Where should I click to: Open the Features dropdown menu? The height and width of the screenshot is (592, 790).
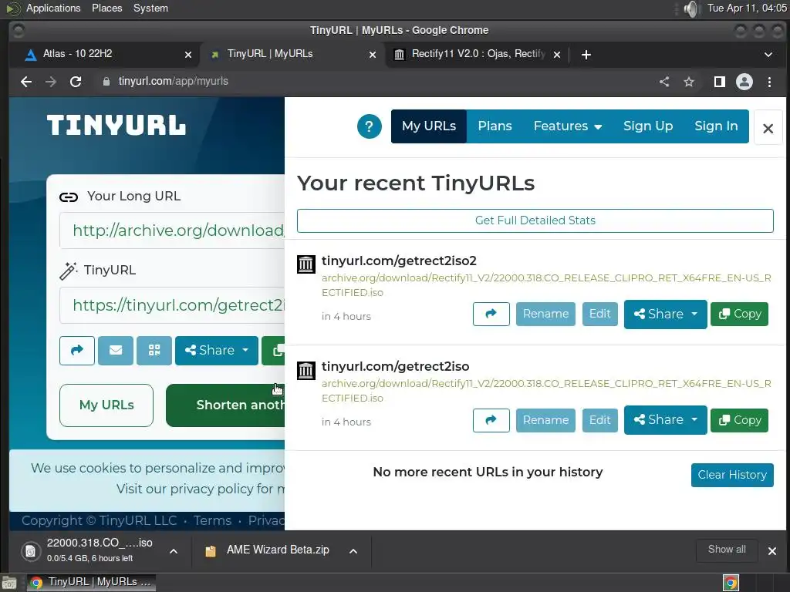pos(567,126)
